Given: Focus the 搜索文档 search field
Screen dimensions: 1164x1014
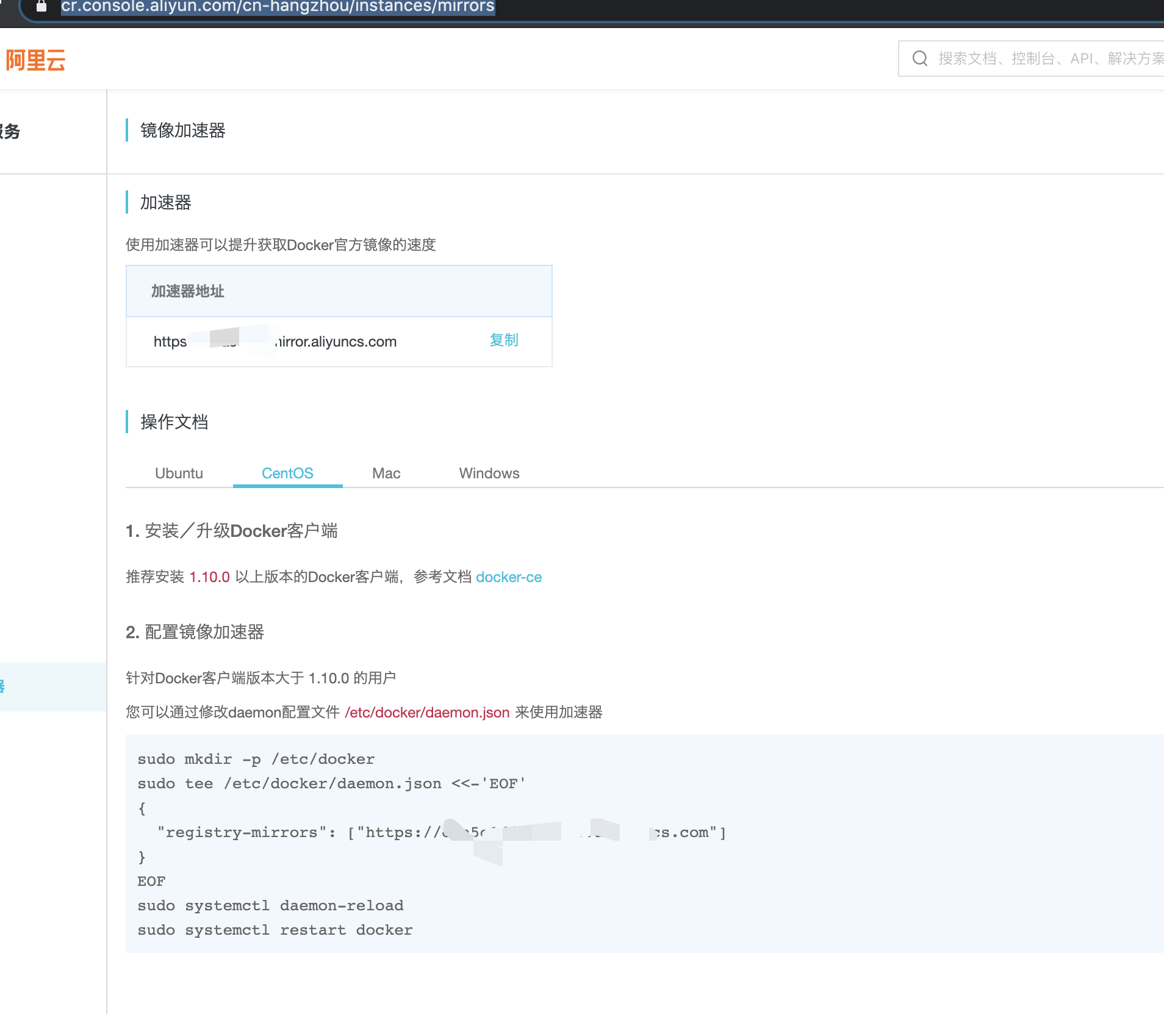Looking at the screenshot, I should (1031, 59).
